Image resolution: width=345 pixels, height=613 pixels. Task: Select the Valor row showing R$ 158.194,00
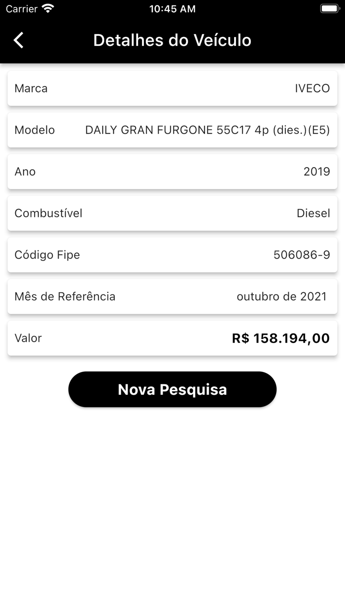(172, 338)
